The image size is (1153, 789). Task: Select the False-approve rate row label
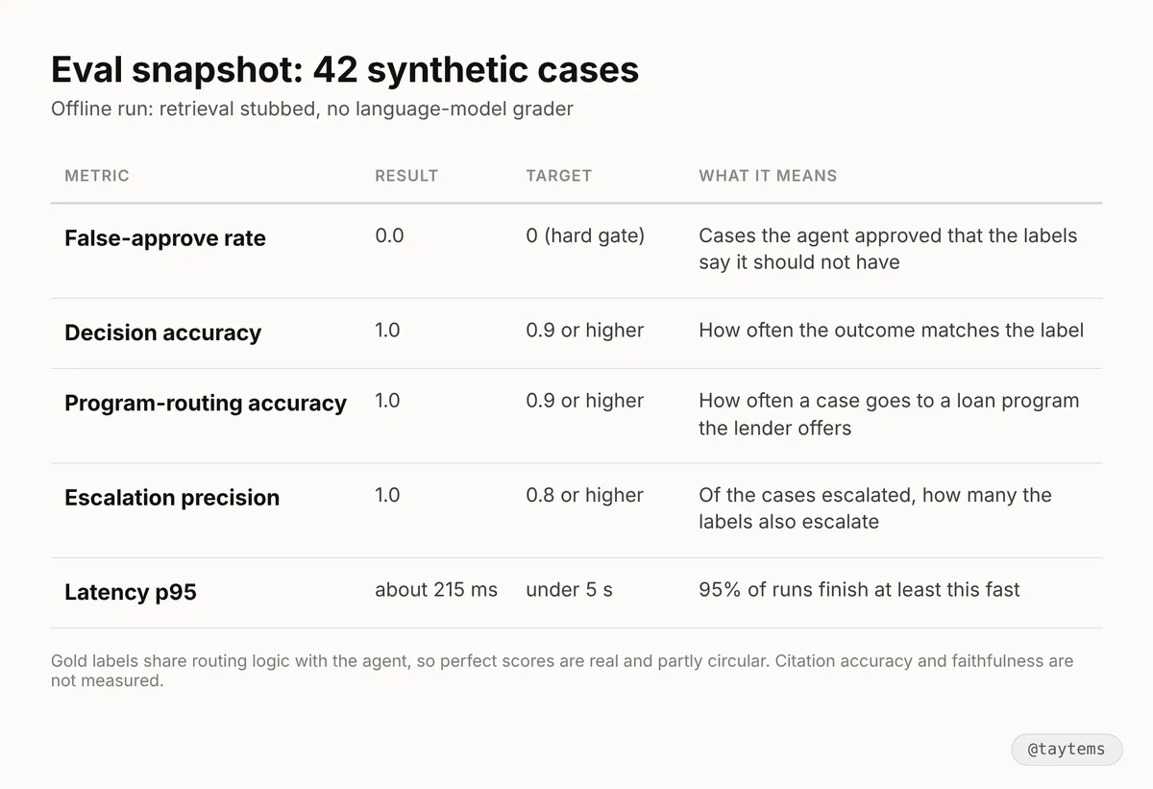pyautogui.click(x=165, y=238)
